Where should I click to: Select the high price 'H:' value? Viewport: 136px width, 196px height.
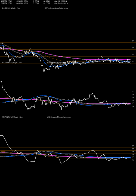[47, 1]
